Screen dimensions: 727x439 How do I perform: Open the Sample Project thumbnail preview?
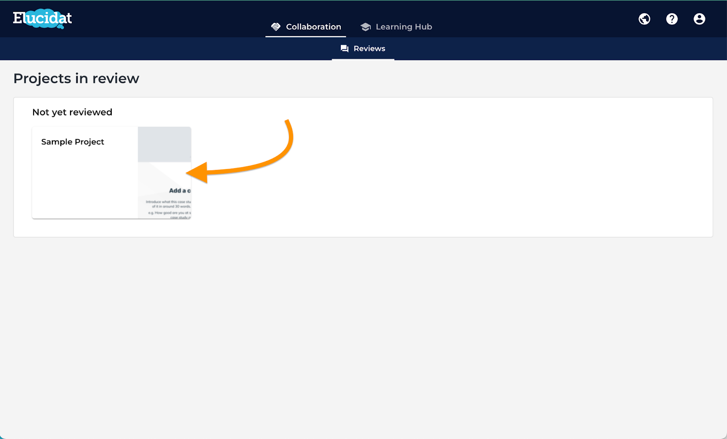tap(164, 173)
